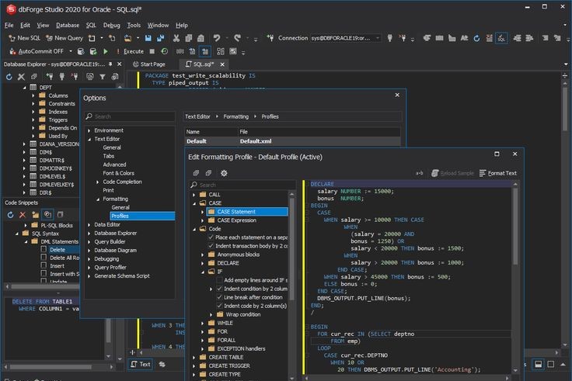Check the Insert snippet checkbox

click(44, 265)
